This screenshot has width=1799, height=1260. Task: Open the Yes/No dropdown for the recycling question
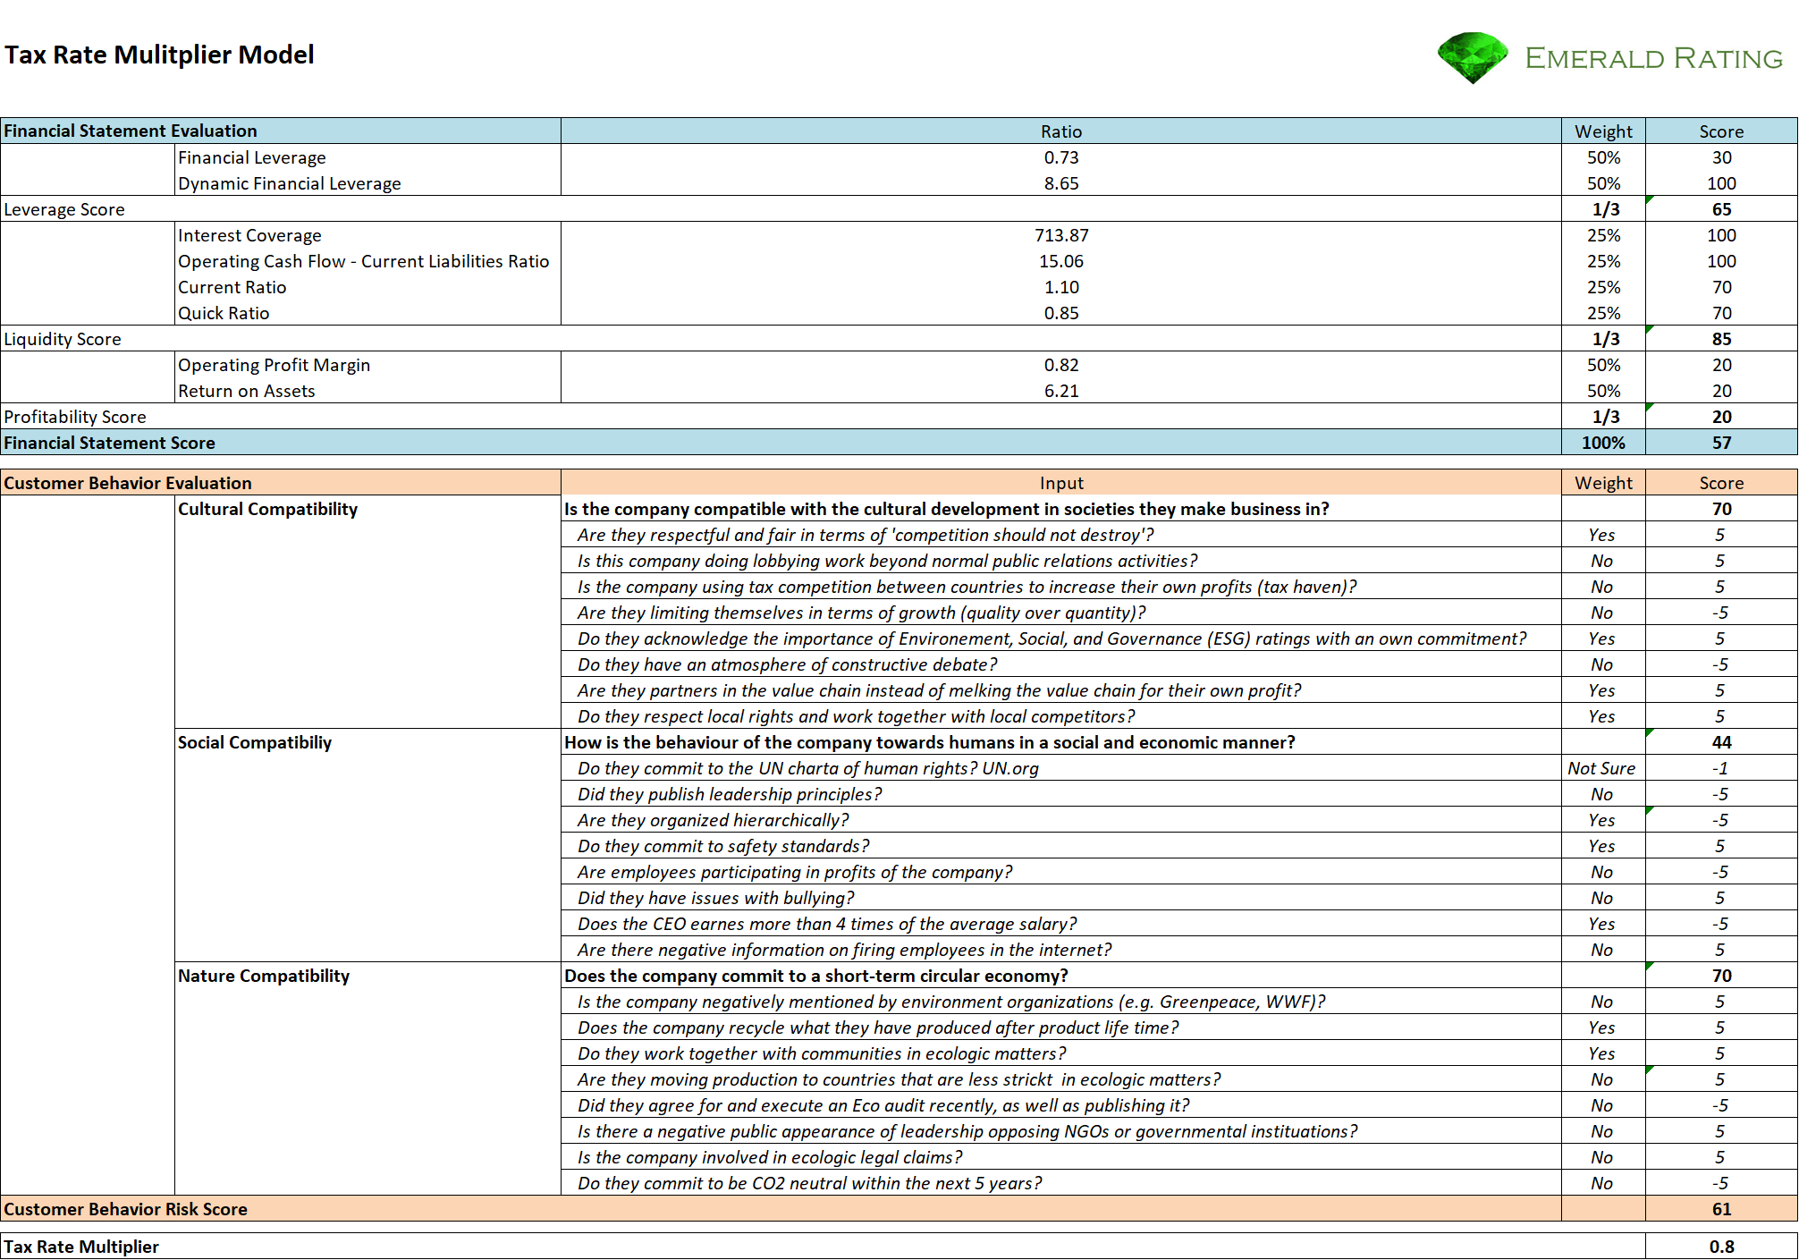pyautogui.click(x=1603, y=1027)
